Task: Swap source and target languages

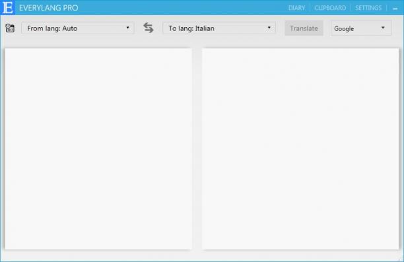Action: tap(149, 28)
